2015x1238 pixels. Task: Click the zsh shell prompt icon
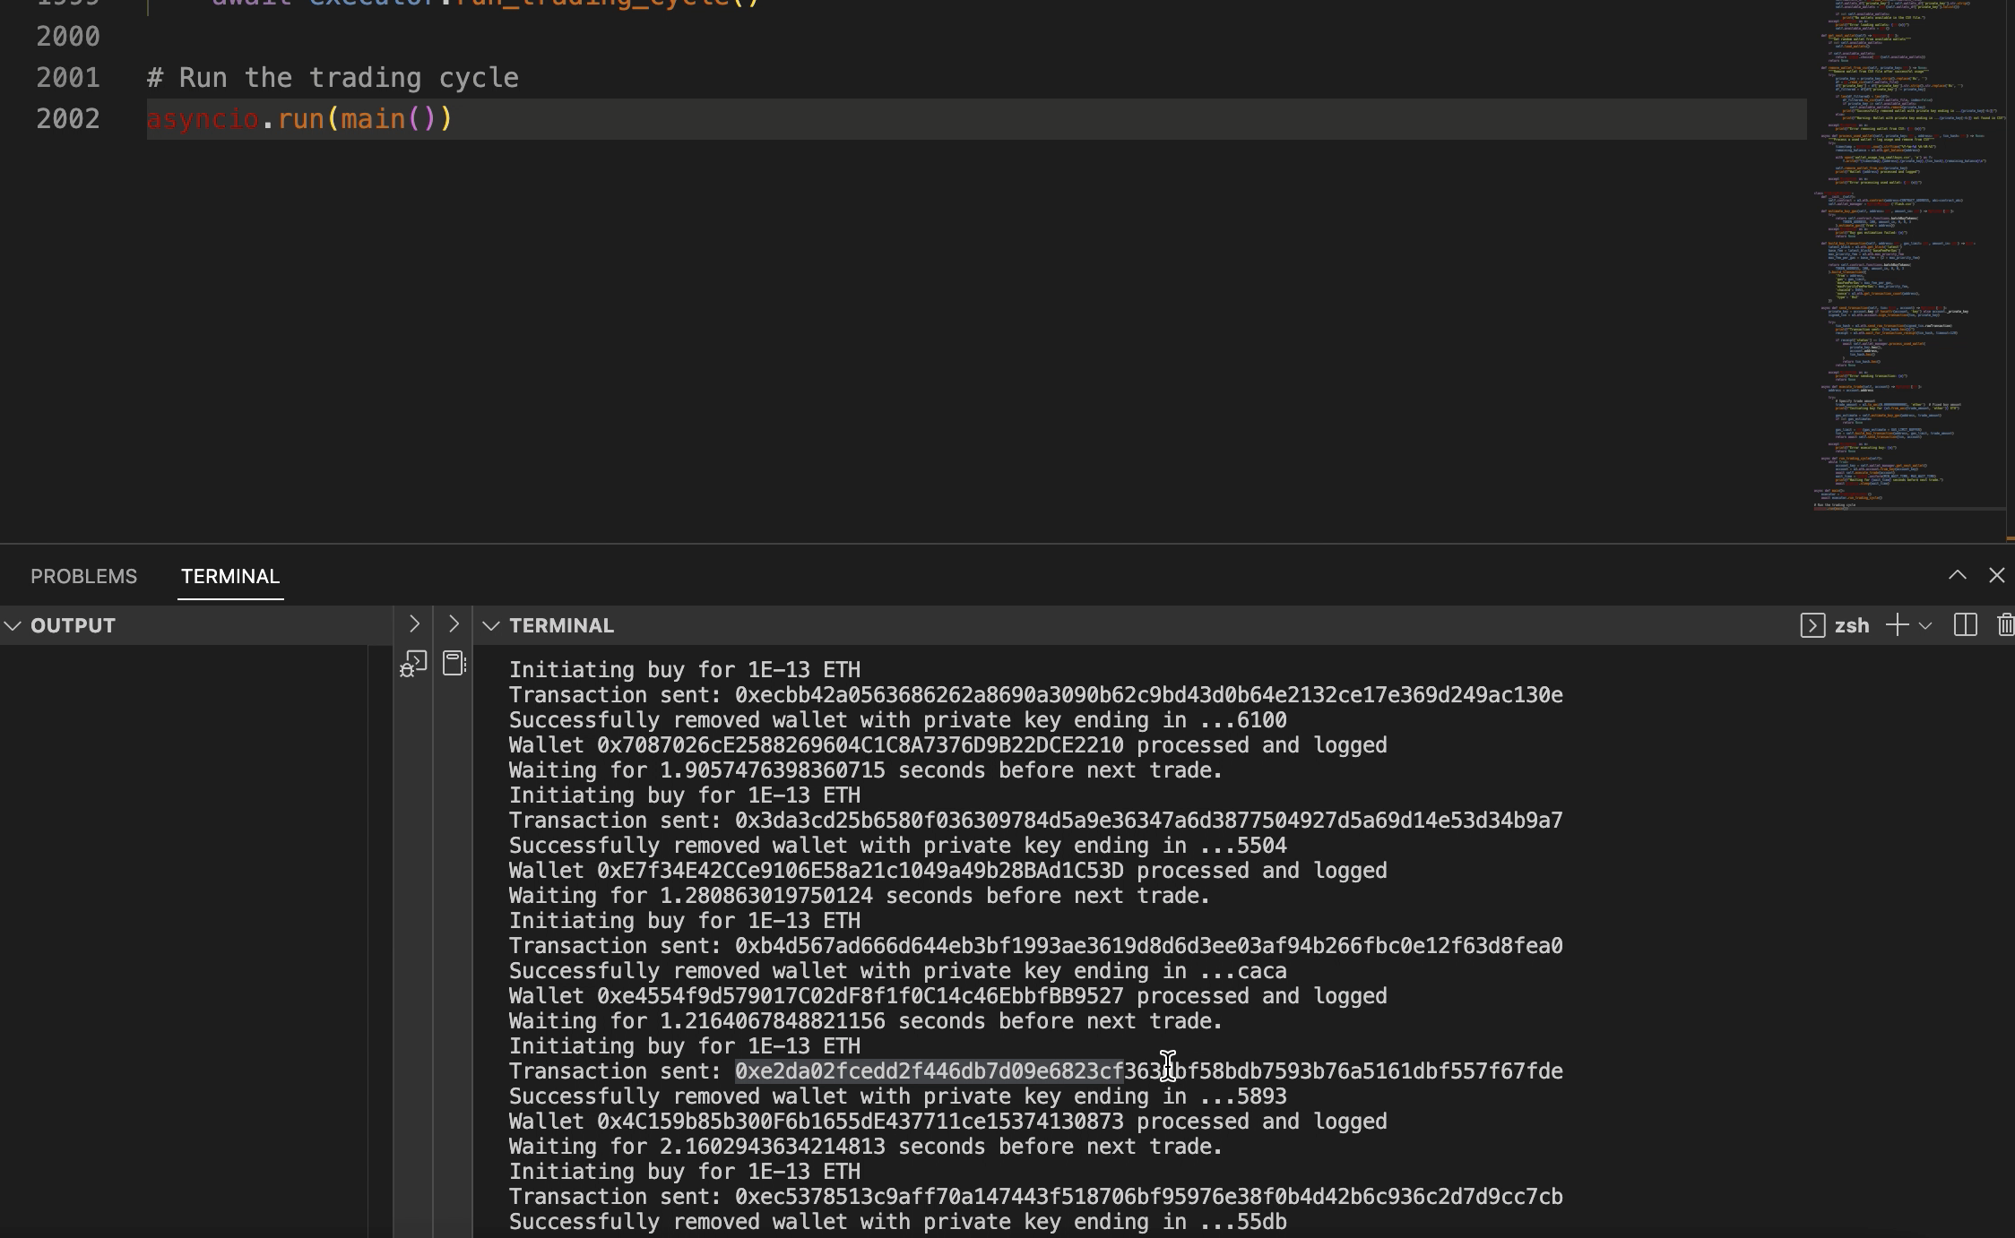1812,625
